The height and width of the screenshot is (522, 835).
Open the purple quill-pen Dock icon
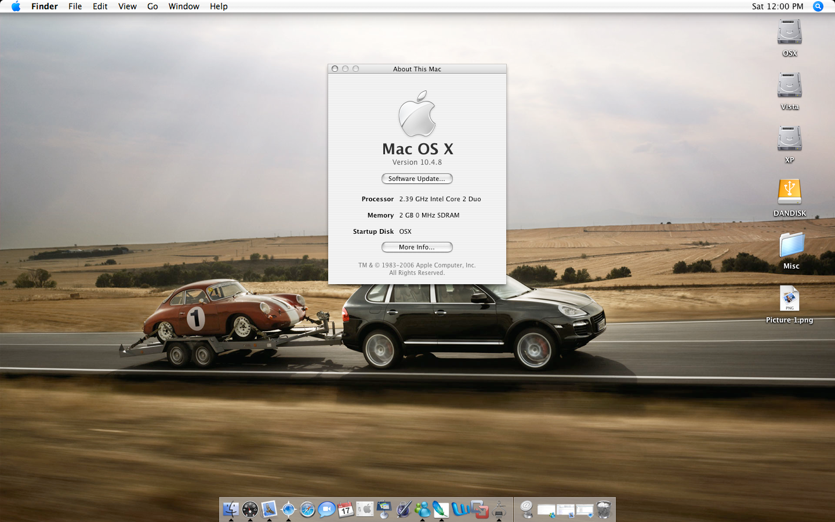(x=403, y=509)
